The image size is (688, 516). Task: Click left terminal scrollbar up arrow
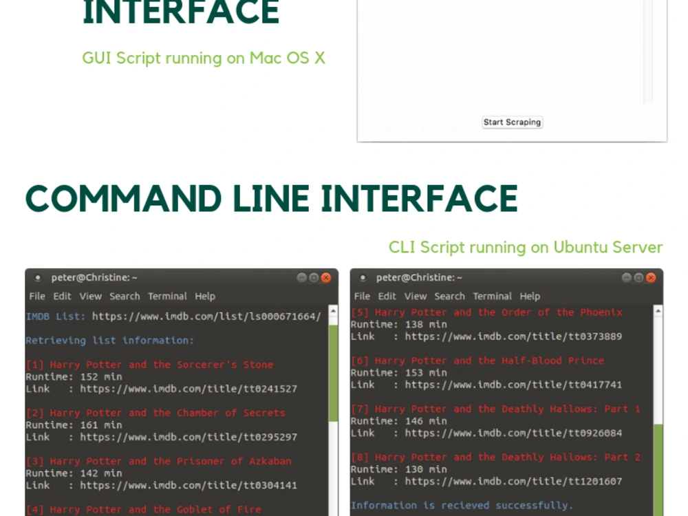(x=333, y=311)
